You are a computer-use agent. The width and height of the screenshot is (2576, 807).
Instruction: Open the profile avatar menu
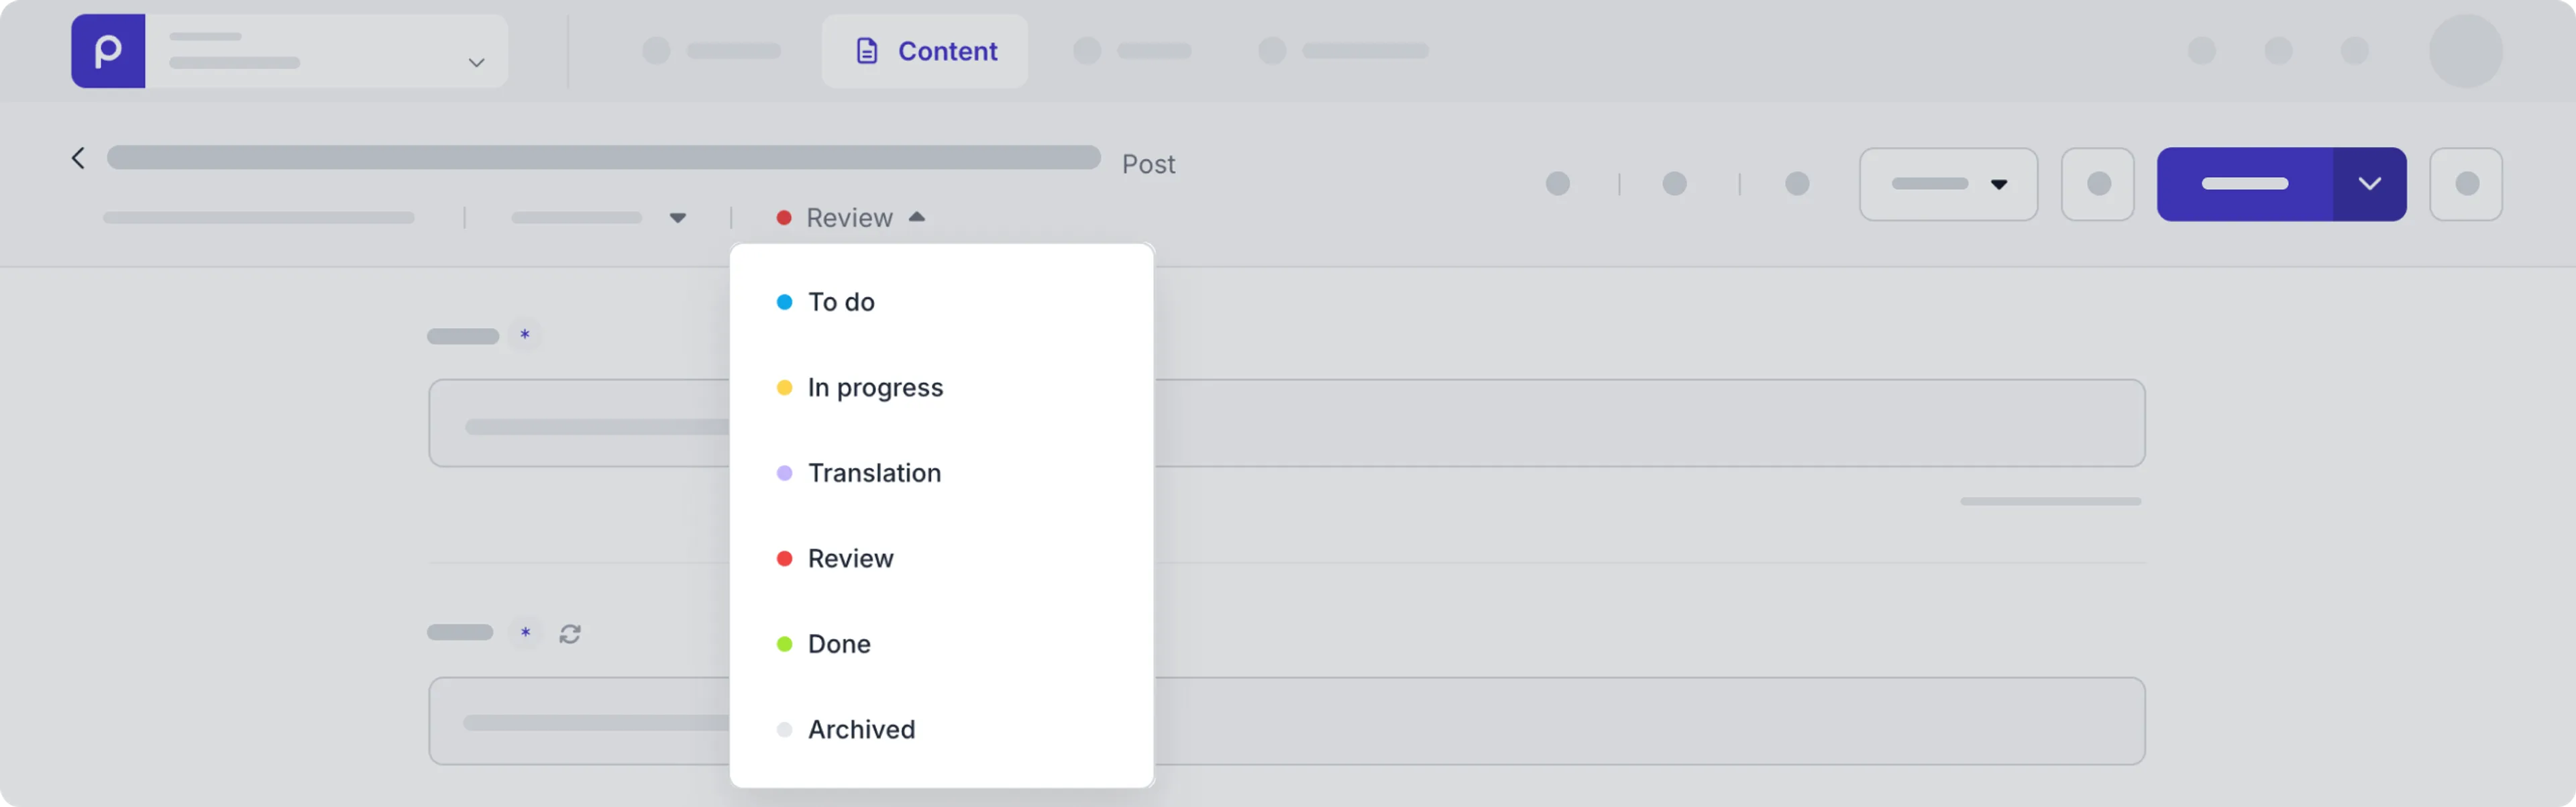click(x=2466, y=51)
